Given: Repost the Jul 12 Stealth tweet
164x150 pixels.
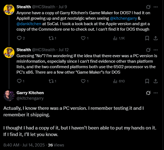Looking at the screenshot, I should 51,81.
